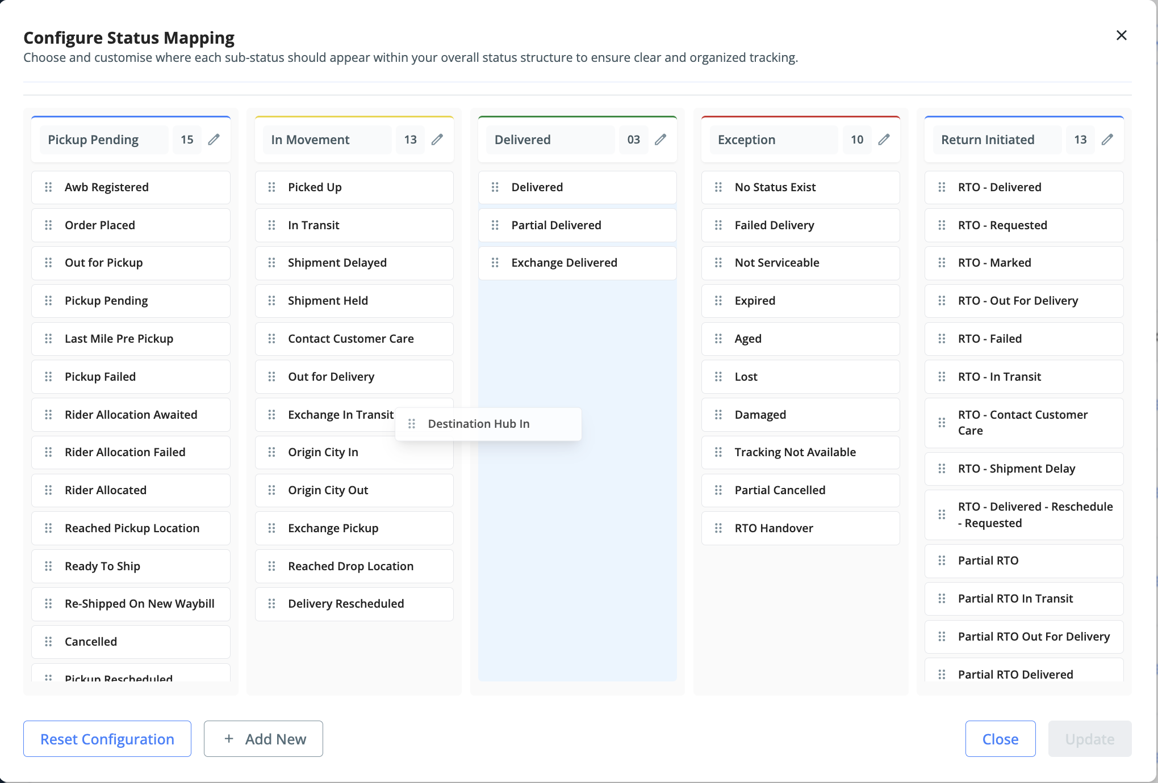Edit the Return Initiated column header
Screen dimensions: 1158x783
pyautogui.click(x=1107, y=140)
